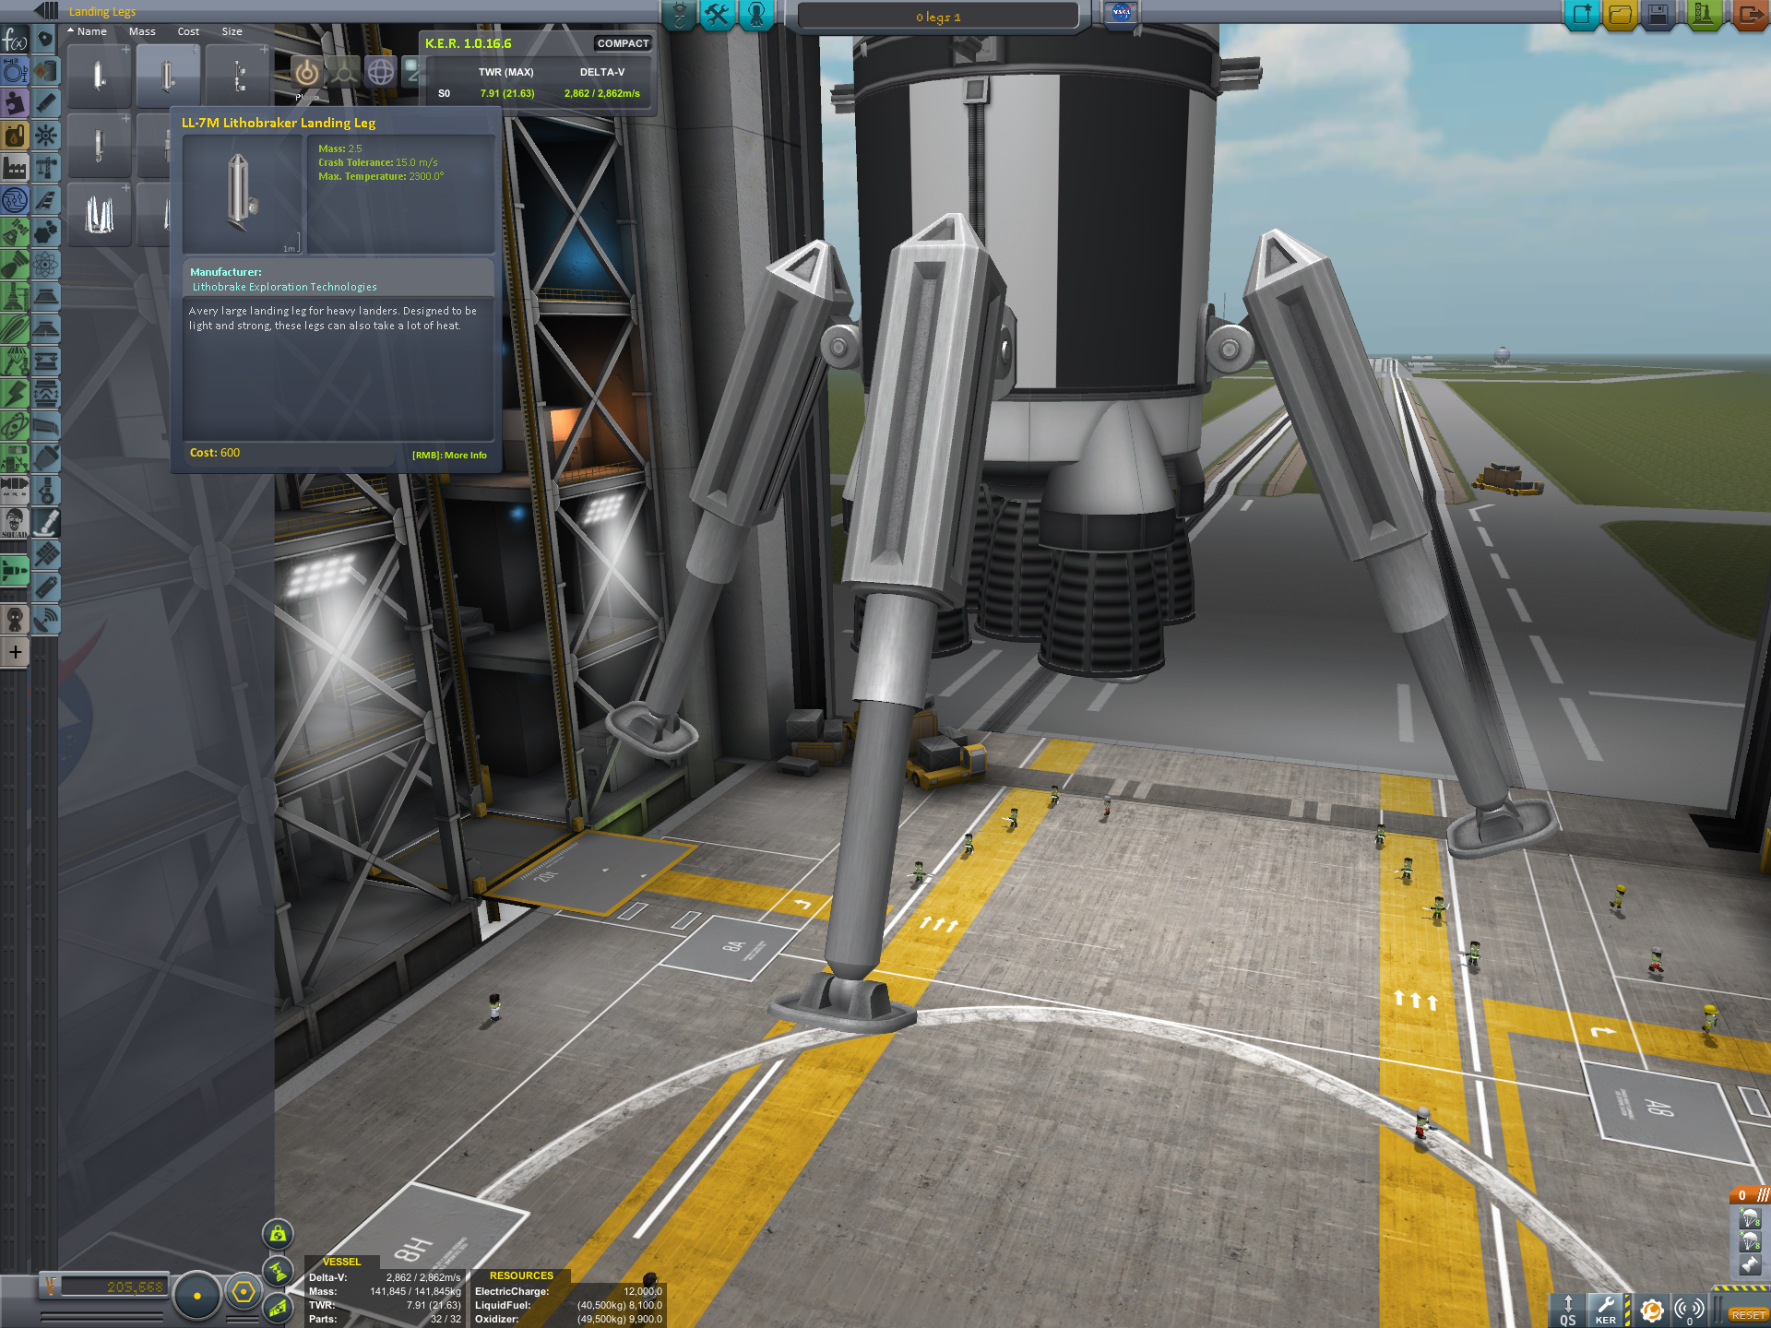Edit the vessel name field
This screenshot has width=1771, height=1328.
click(x=938, y=17)
